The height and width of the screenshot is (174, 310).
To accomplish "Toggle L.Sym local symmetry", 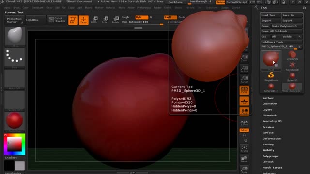I will (x=244, y=123).
